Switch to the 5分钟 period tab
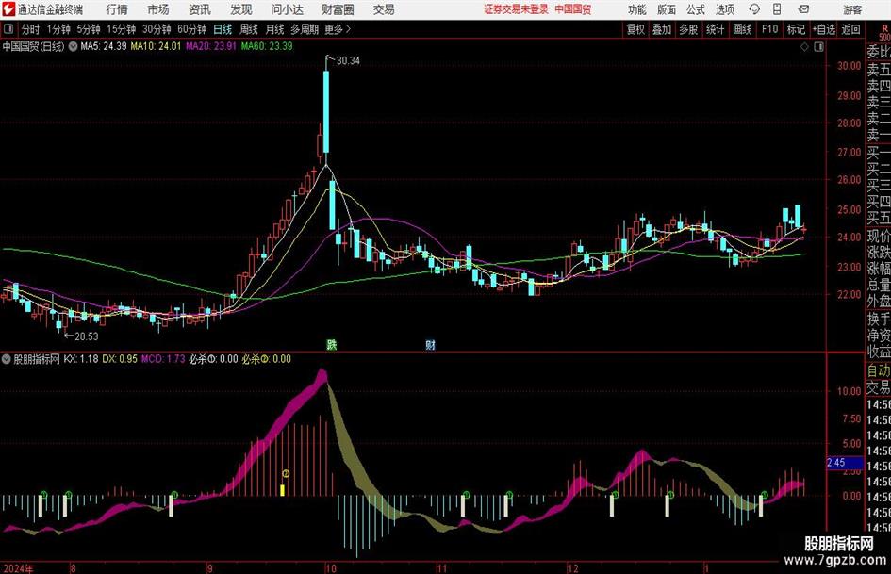This screenshot has width=891, height=574. pyautogui.click(x=89, y=29)
